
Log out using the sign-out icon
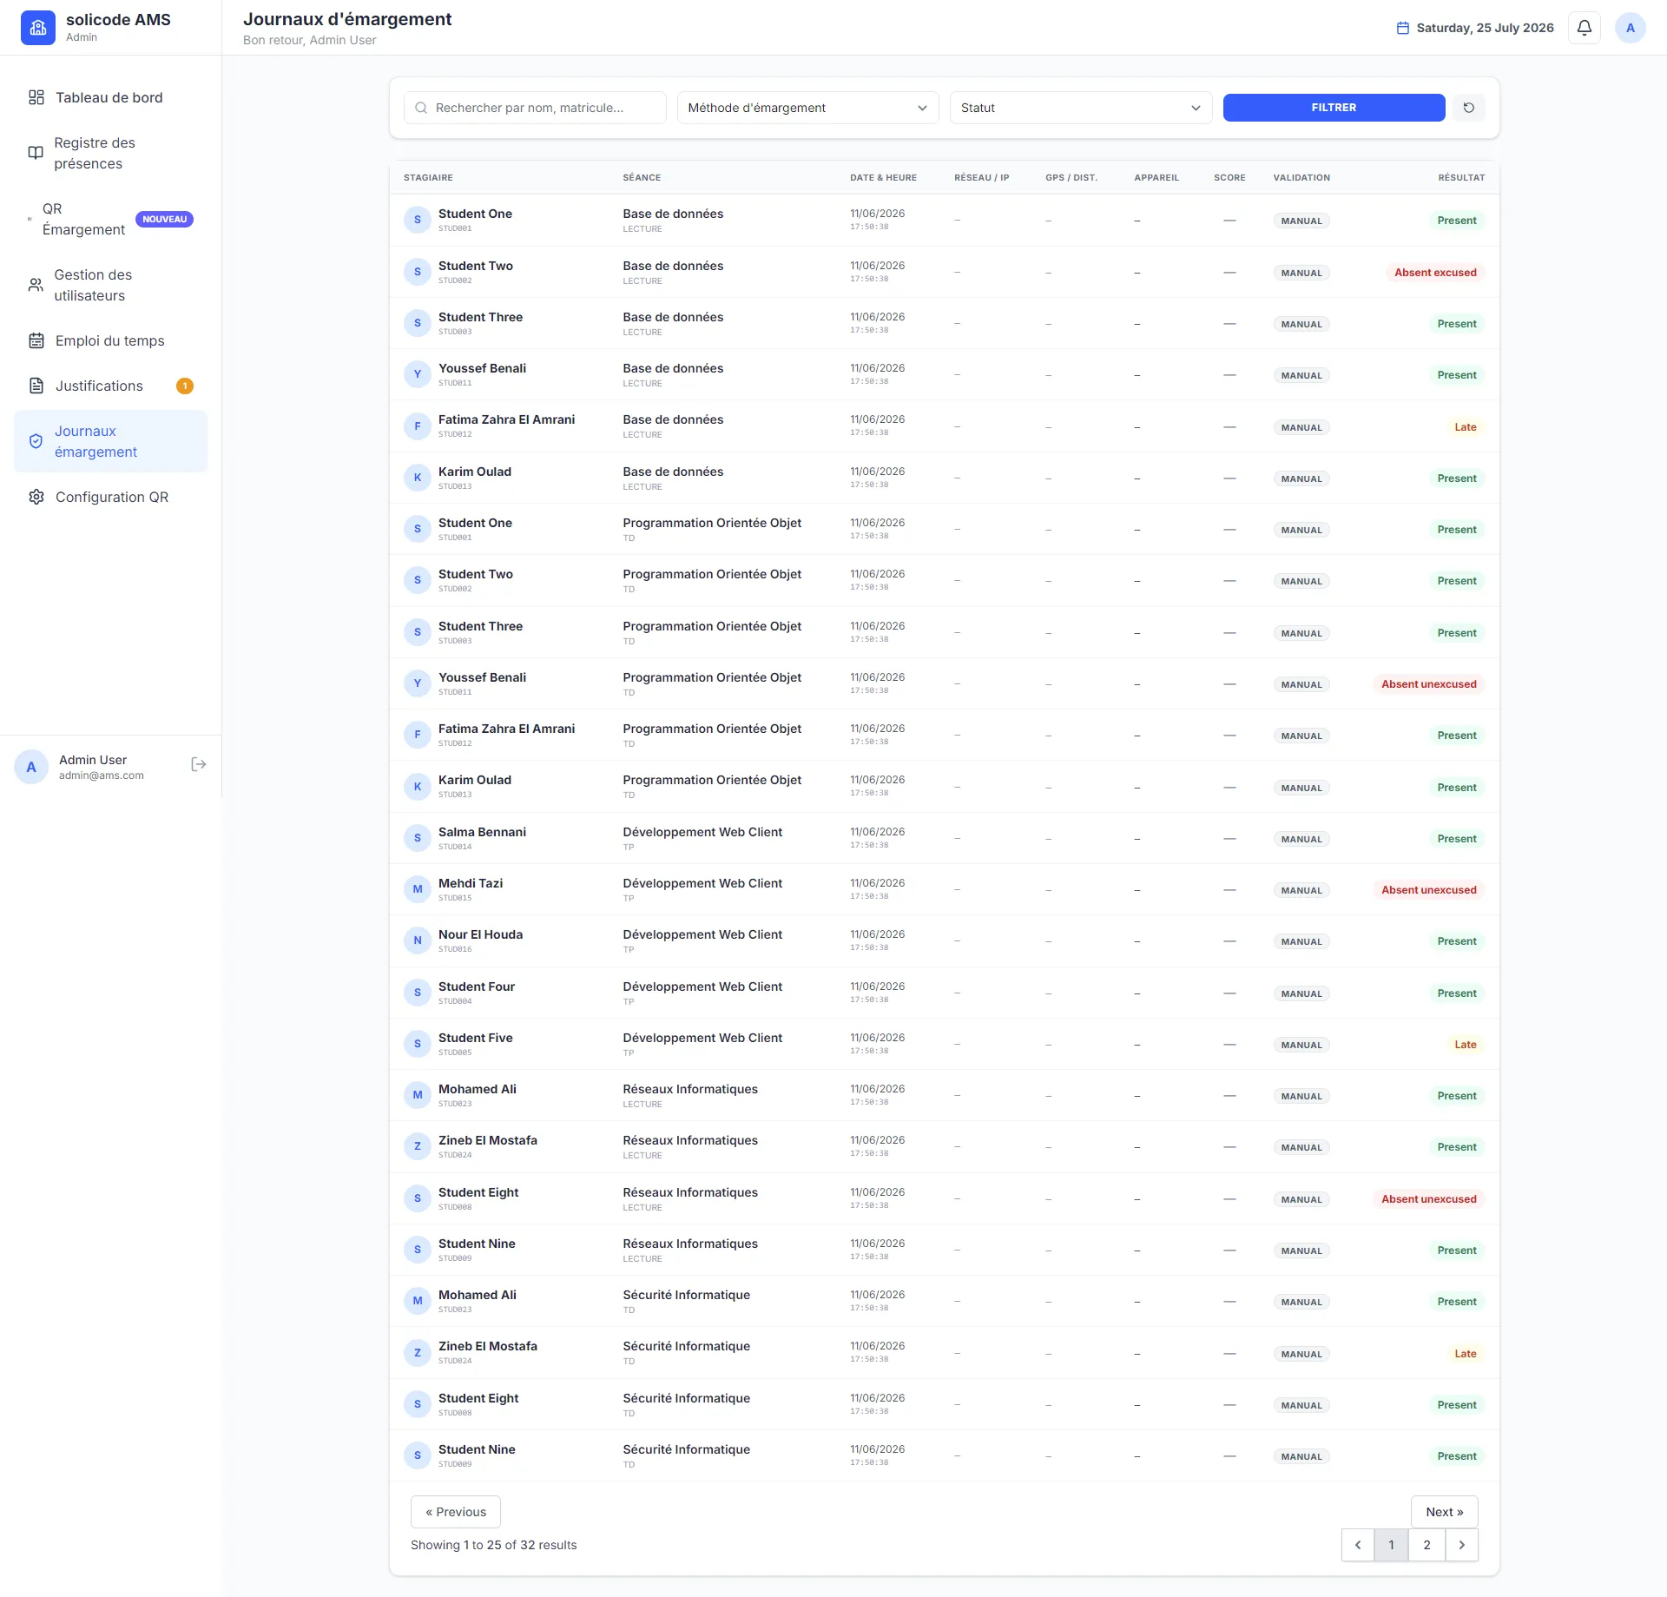[199, 764]
